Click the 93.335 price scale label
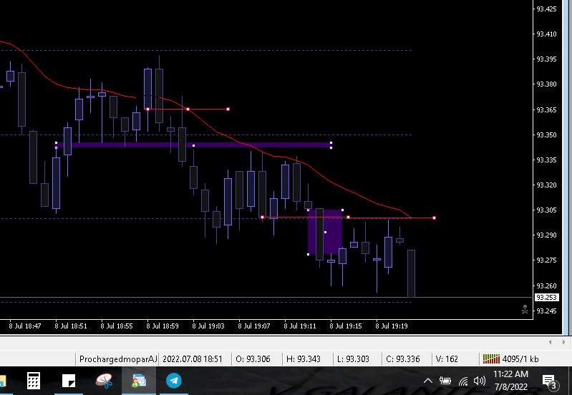The height and width of the screenshot is (395, 572). (546, 160)
